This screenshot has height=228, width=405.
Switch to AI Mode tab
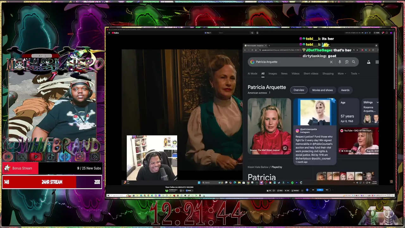pyautogui.click(x=252, y=73)
